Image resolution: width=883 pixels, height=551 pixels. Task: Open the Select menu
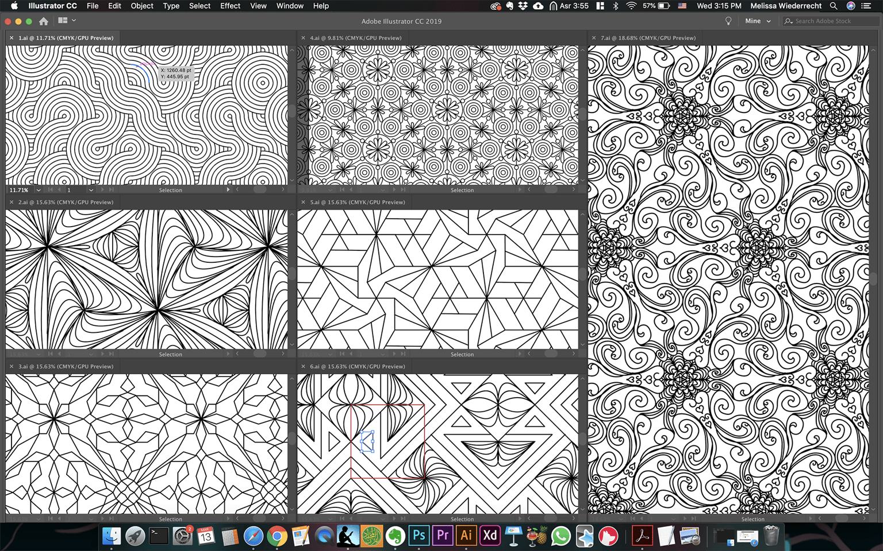pos(199,6)
